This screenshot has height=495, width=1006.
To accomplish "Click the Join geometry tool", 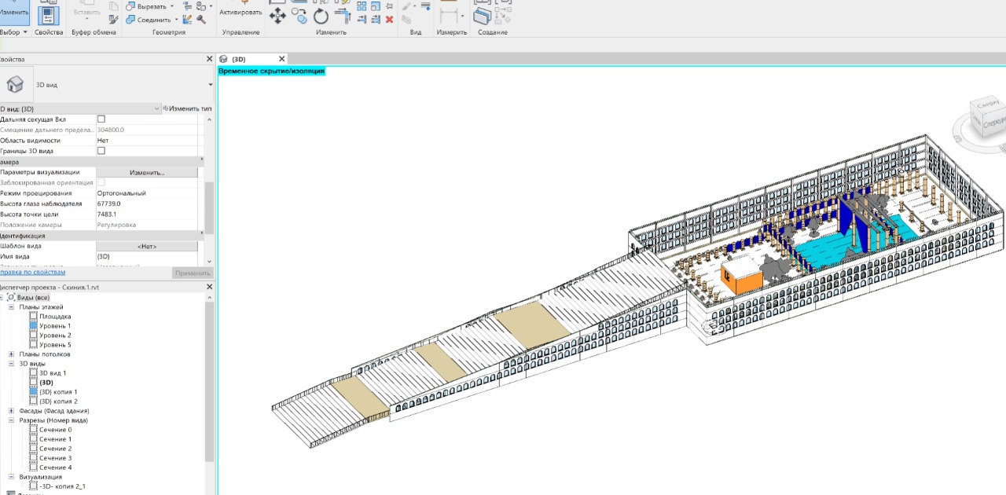I will [148, 20].
